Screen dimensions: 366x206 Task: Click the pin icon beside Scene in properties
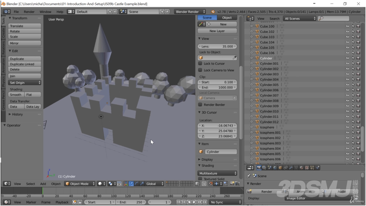[249, 176]
